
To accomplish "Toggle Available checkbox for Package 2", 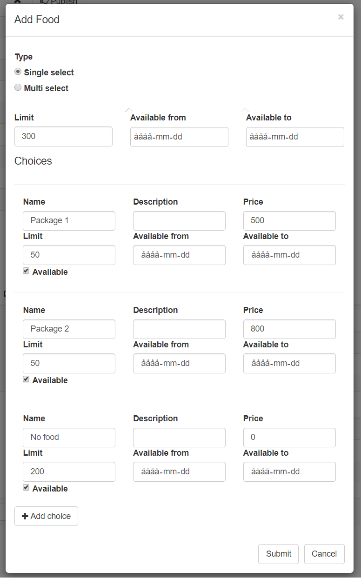I will pyautogui.click(x=27, y=379).
